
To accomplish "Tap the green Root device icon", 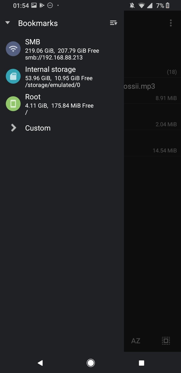I will click(x=13, y=104).
